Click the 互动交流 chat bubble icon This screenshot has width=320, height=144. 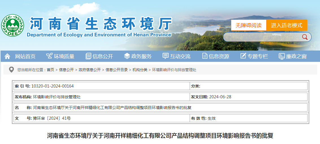click(x=166, y=56)
